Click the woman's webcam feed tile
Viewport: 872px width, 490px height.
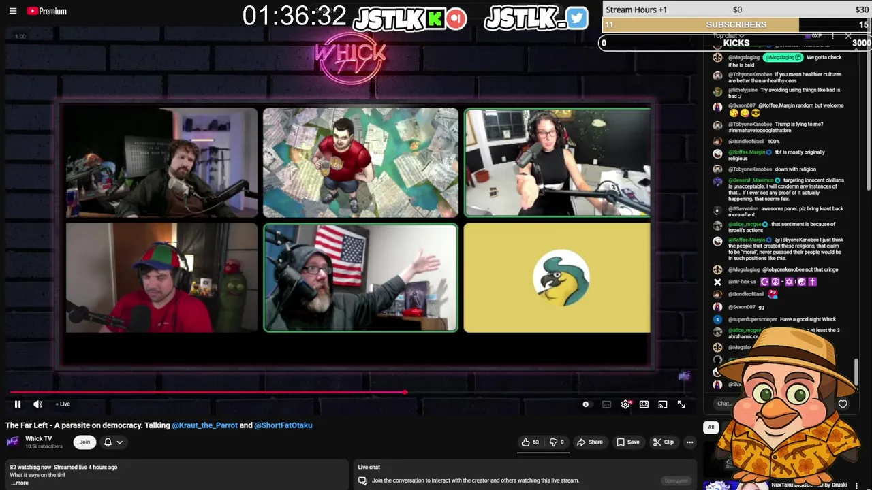557,163
